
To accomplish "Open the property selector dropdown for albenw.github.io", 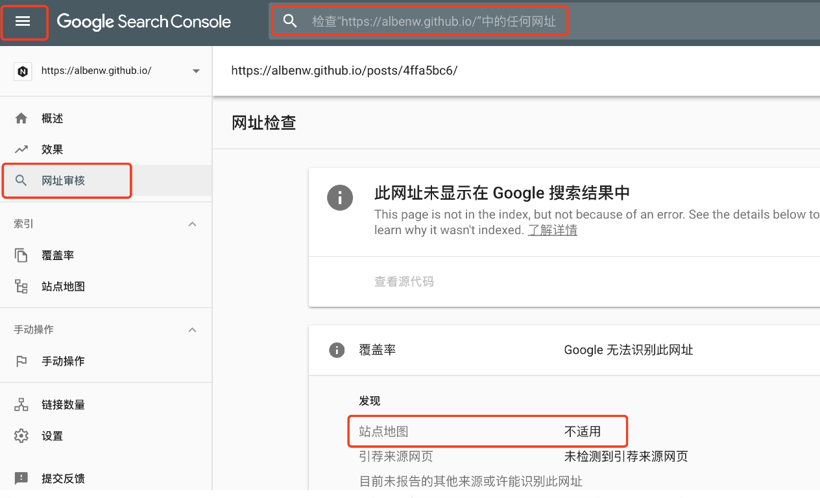I will (x=196, y=71).
